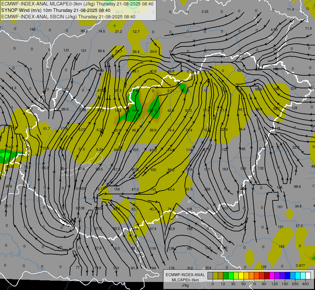This screenshot has height=290, width=315.
Task: Click the map value 99.8
Action: [297, 187]
